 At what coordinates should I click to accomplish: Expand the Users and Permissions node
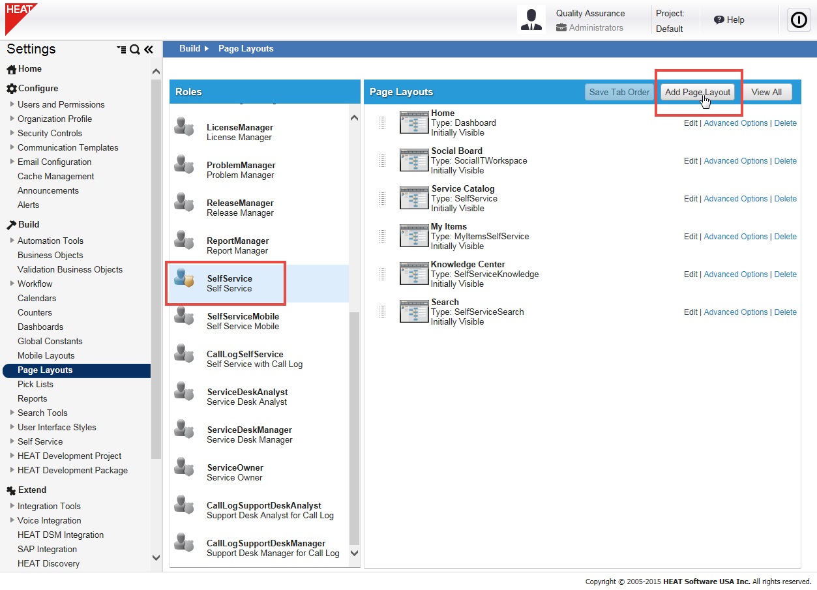click(x=12, y=104)
